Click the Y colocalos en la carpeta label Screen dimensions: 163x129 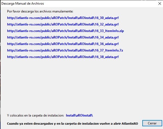tap(35, 115)
